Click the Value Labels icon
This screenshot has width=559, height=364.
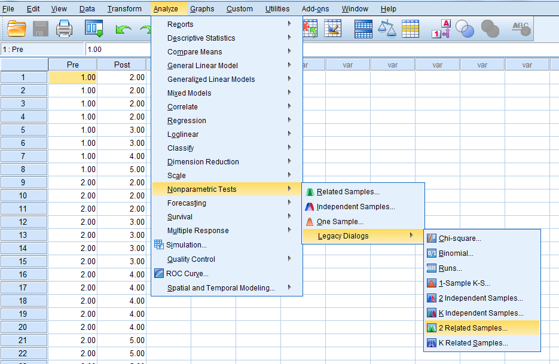pos(441,28)
